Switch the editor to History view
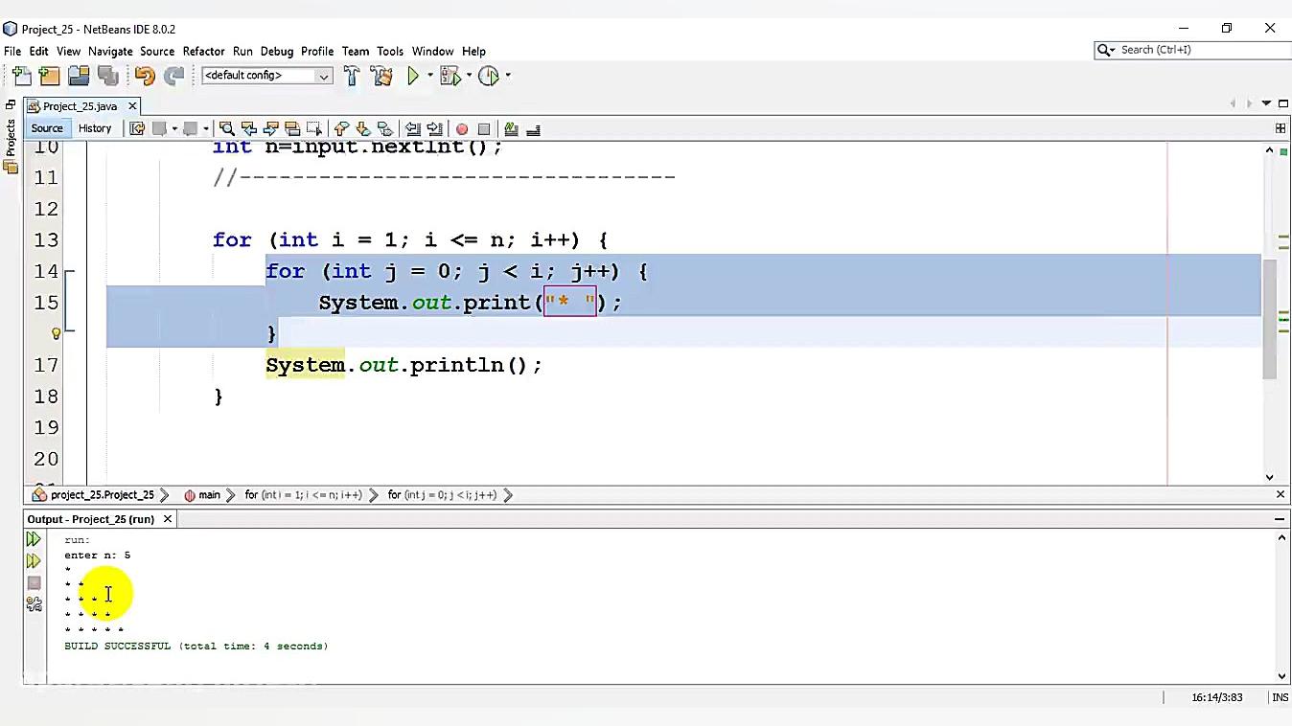 coord(95,128)
